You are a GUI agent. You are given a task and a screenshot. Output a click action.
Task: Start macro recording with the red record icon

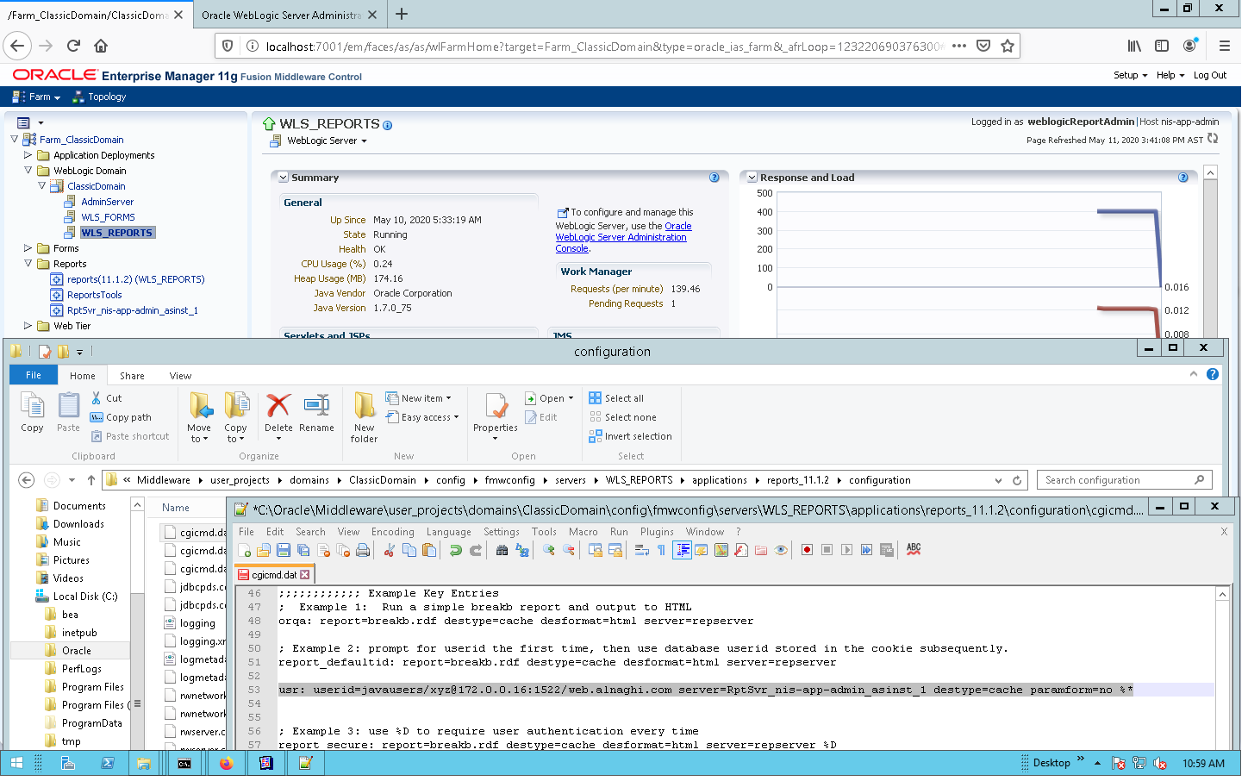[x=807, y=550]
